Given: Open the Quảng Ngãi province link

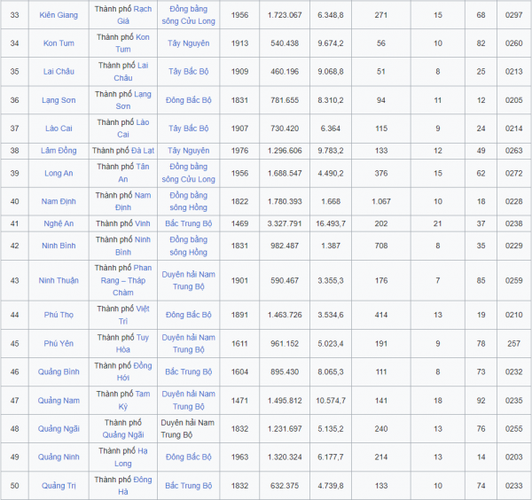Looking at the screenshot, I should tap(59, 429).
